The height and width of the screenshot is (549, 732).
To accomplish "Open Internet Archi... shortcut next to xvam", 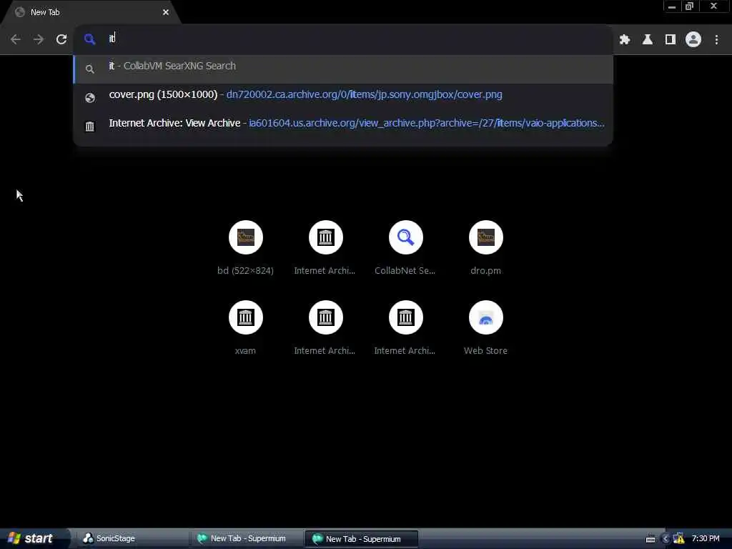I will pos(325,328).
